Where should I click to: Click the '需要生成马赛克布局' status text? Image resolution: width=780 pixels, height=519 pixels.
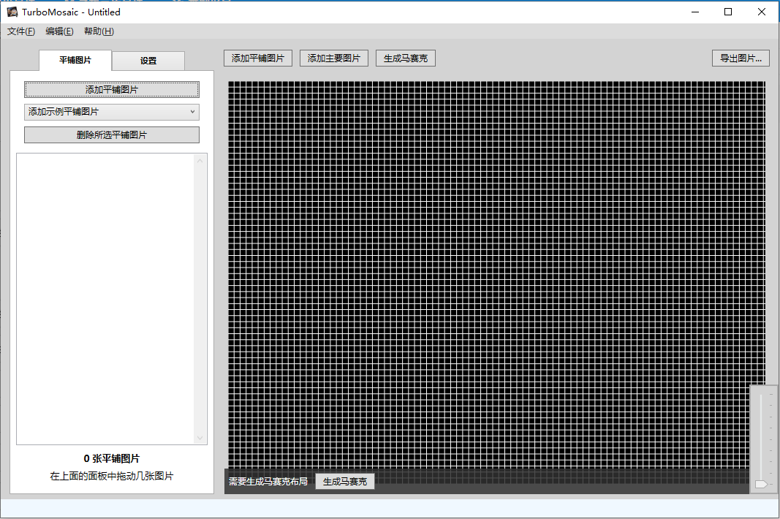(268, 482)
